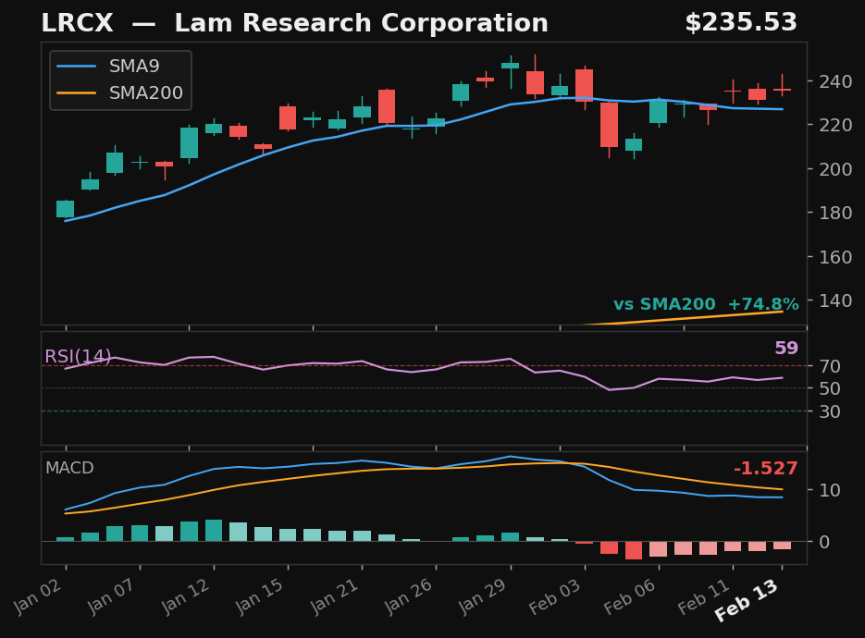865x638 pixels.
Task: Click the MACD 0 axis label
Action: [824, 542]
